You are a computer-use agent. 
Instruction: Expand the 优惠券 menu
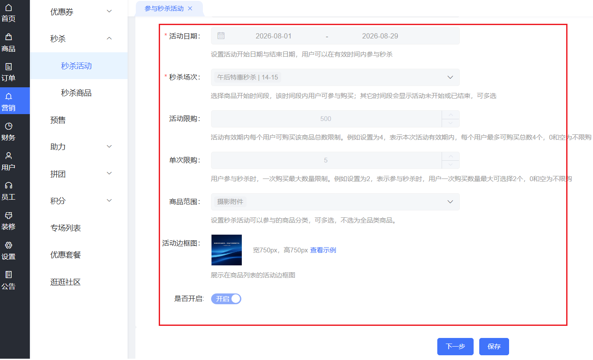tap(109, 12)
